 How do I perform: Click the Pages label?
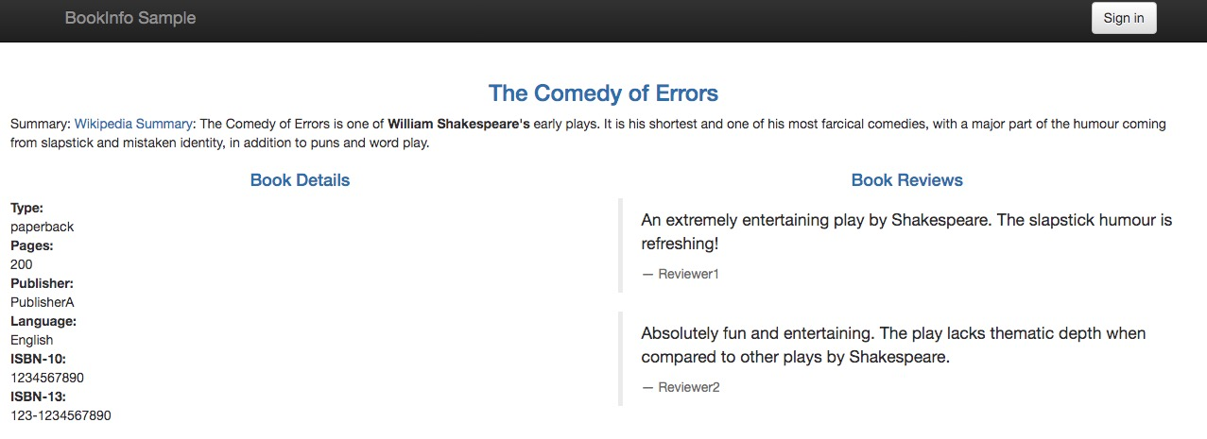(32, 245)
